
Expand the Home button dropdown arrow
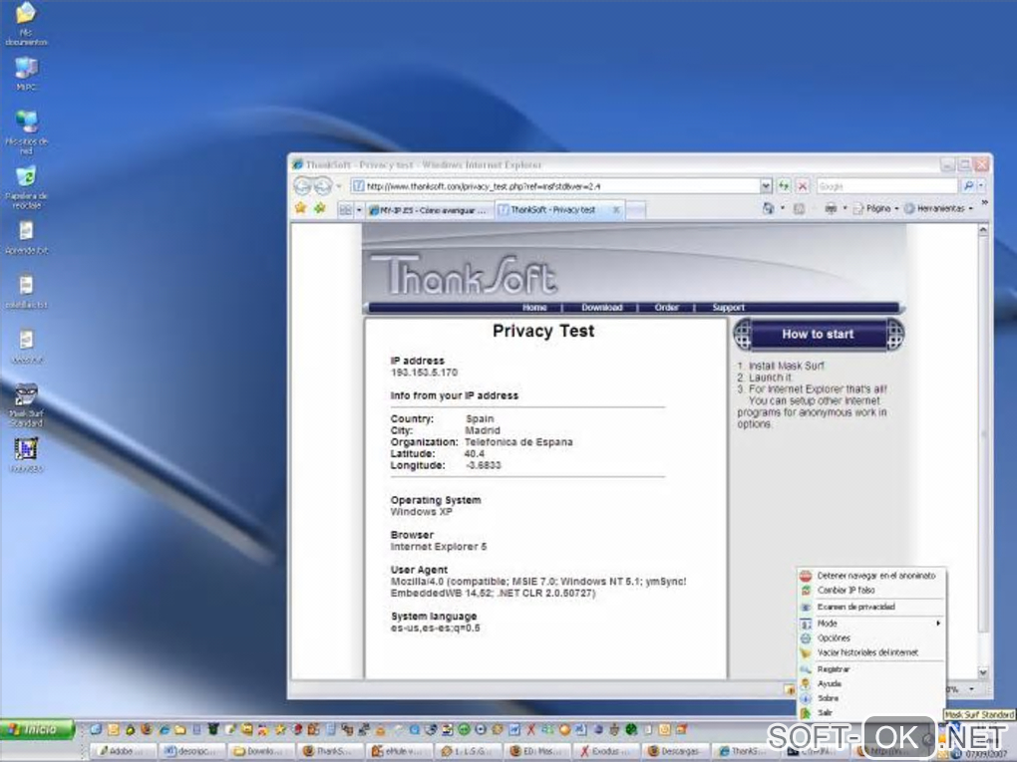pos(783,208)
